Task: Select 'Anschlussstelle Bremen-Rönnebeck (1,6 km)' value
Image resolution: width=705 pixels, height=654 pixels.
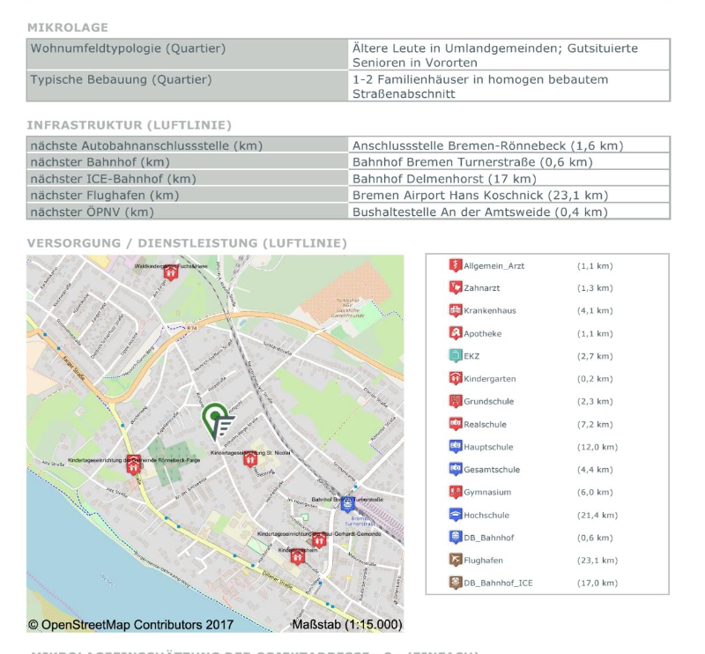Action: pos(488,145)
